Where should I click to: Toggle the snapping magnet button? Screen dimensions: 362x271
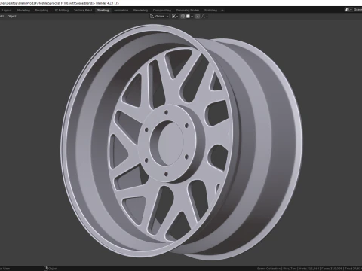point(183,17)
